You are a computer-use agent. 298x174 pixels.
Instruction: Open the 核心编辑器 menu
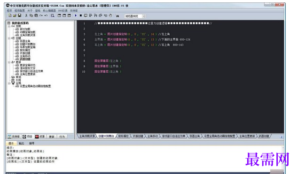point(49,11)
